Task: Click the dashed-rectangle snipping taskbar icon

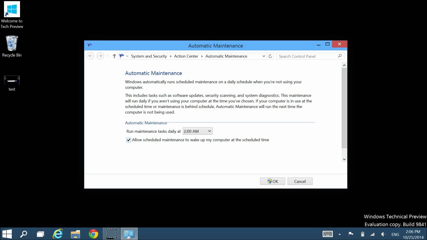Action: tap(111, 234)
